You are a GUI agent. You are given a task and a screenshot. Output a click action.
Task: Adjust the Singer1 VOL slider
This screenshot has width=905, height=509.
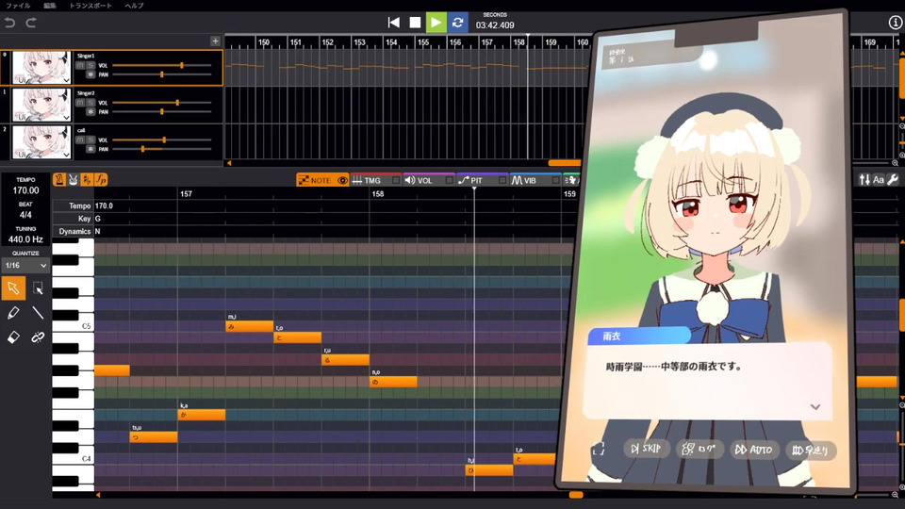click(162, 65)
